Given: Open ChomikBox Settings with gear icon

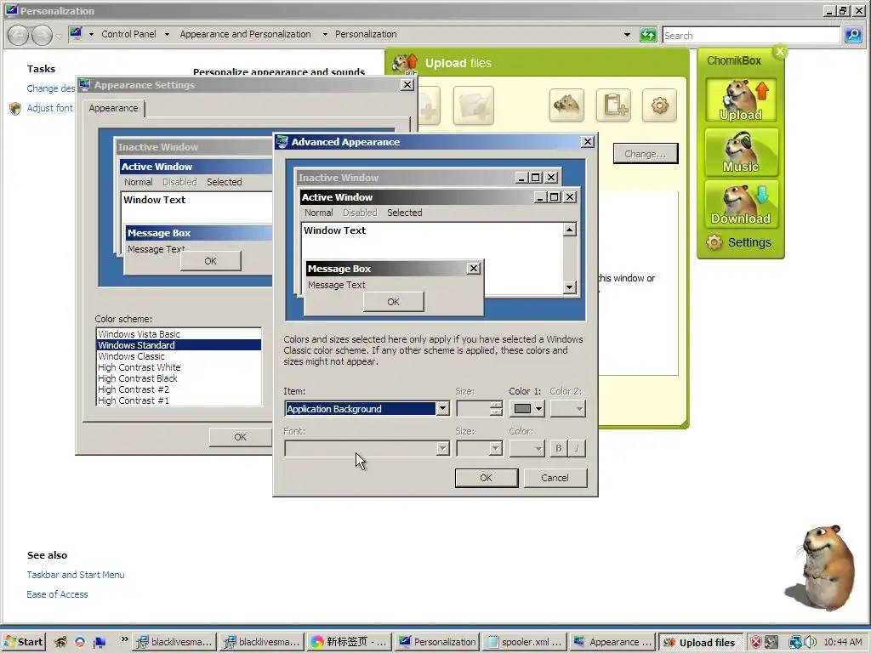Looking at the screenshot, I should (739, 242).
